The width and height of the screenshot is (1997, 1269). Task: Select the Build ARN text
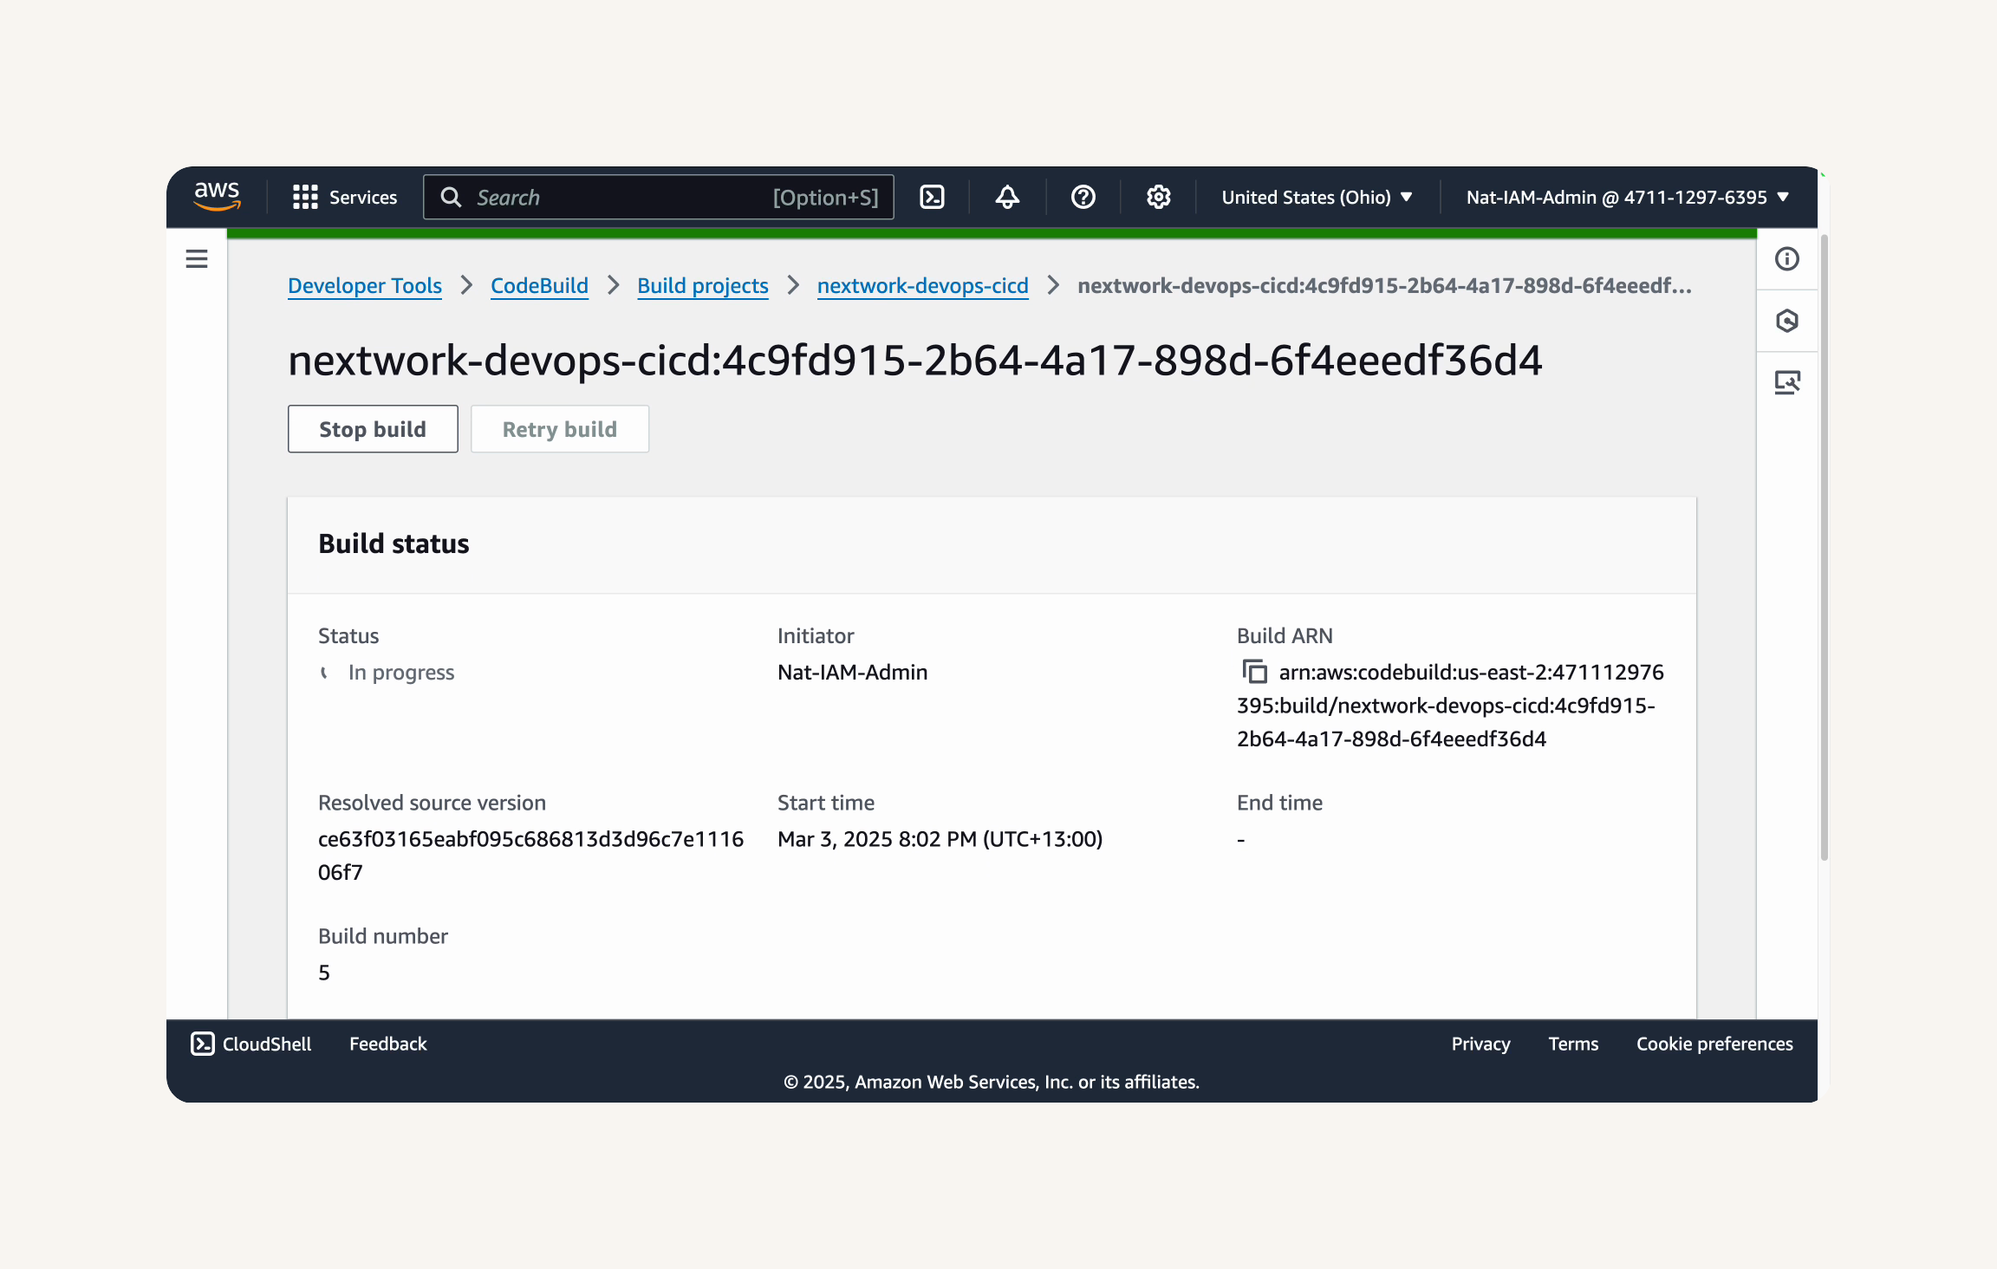click(1450, 706)
